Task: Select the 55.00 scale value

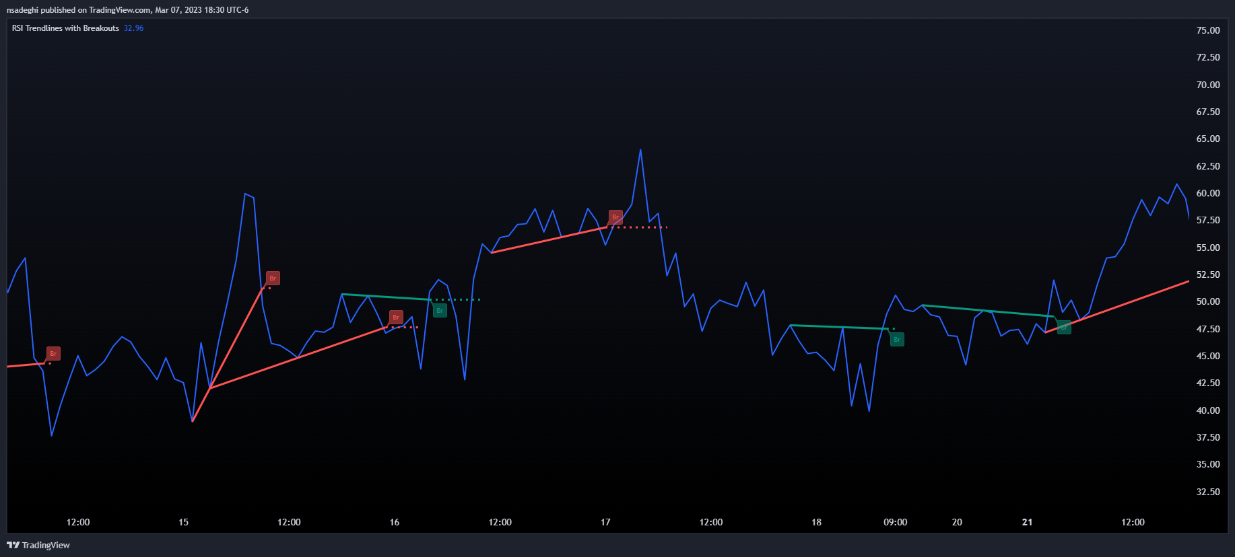Action: [1208, 248]
